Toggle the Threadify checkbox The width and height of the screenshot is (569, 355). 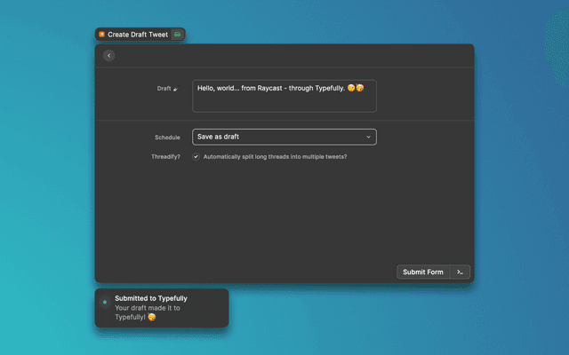(x=196, y=156)
